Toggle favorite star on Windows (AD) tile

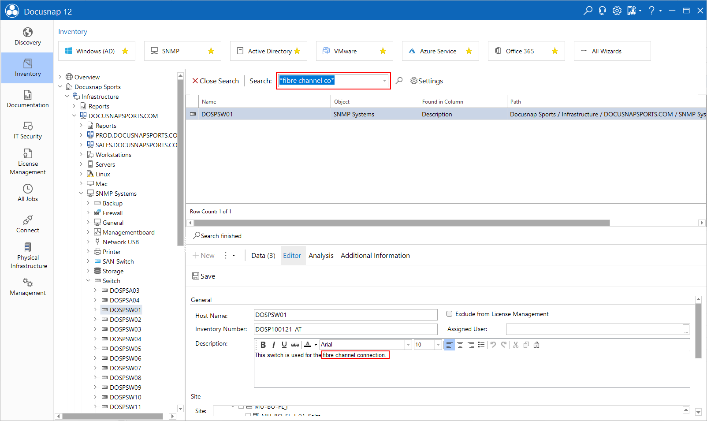click(125, 51)
